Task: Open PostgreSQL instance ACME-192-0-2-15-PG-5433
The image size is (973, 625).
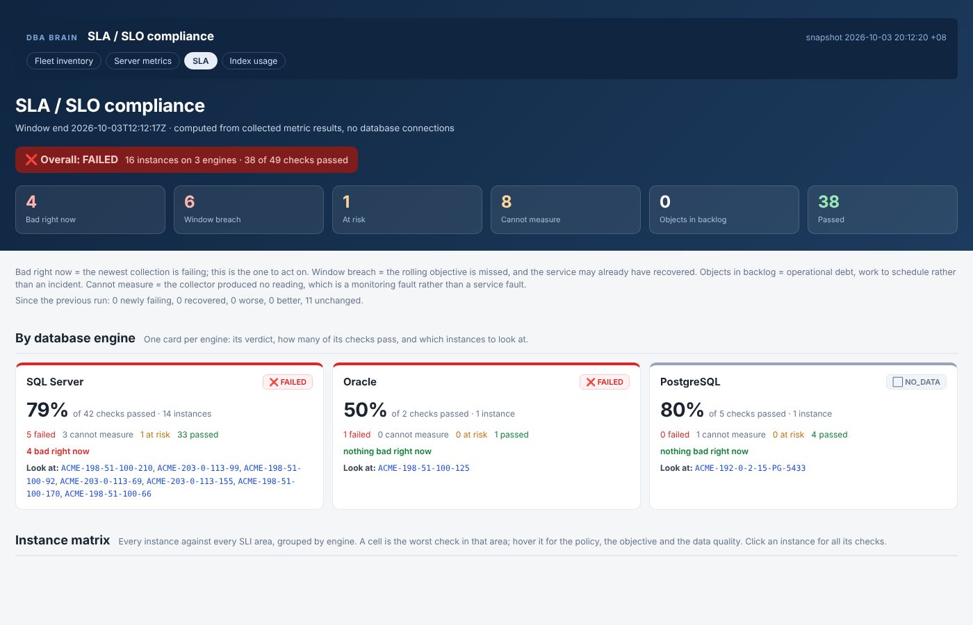Action: coord(751,468)
